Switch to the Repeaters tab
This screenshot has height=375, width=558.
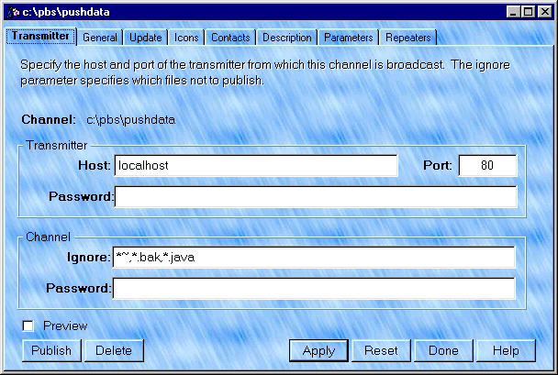pyautogui.click(x=407, y=38)
